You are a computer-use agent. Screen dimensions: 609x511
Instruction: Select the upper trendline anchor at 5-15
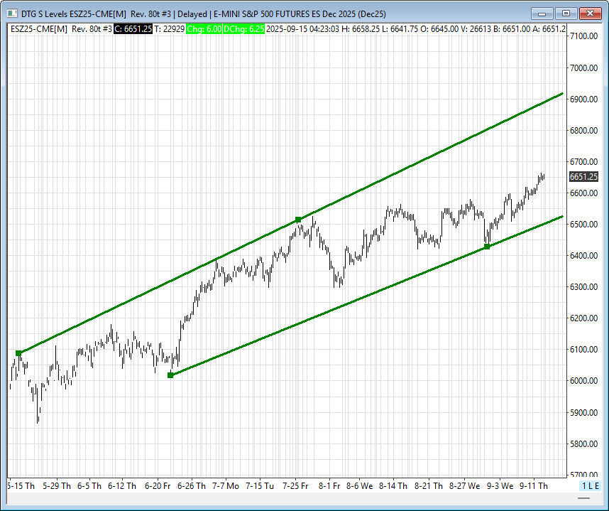click(18, 353)
